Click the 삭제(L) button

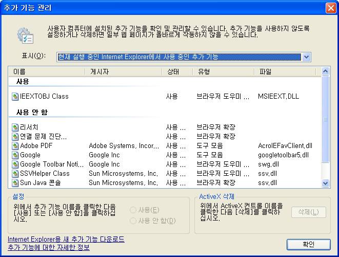coord(309,212)
